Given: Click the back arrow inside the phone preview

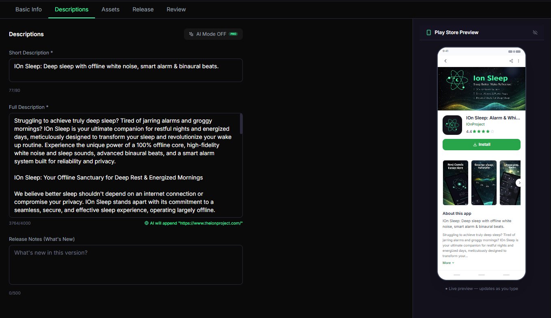Looking at the screenshot, I should click(445, 61).
